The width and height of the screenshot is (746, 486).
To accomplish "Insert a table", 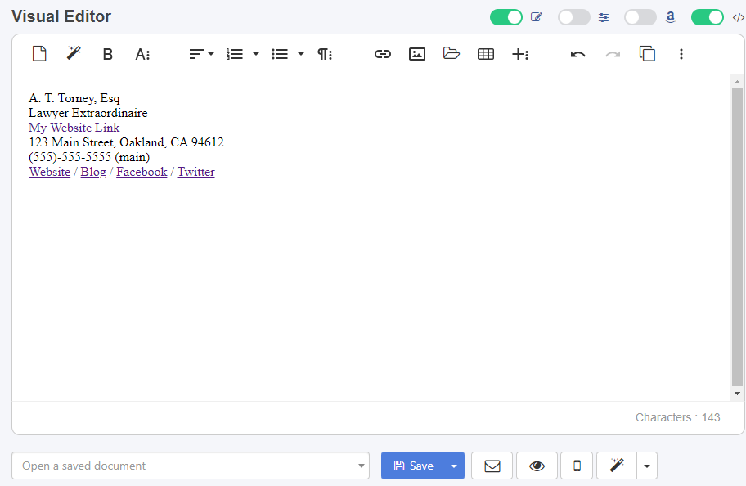I will pos(486,53).
